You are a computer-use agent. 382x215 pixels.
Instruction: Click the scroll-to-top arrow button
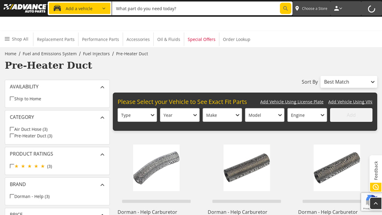click(376, 204)
